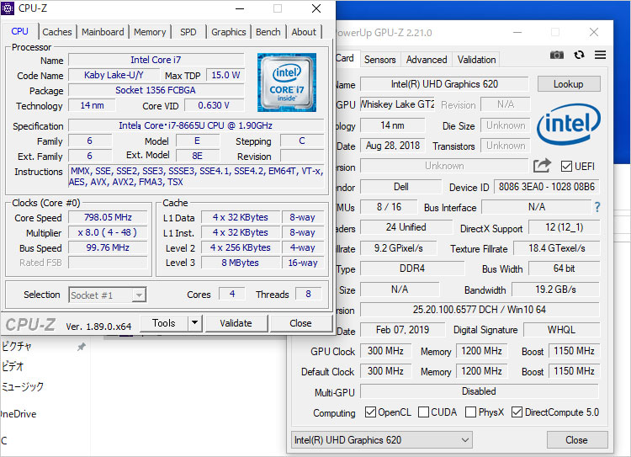Click the Core VID value 0.630 V
The width and height of the screenshot is (631, 457).
214,105
